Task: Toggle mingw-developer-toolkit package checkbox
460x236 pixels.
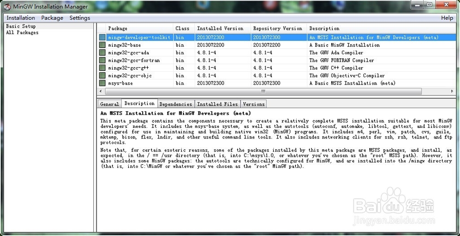Action: [x=102, y=37]
